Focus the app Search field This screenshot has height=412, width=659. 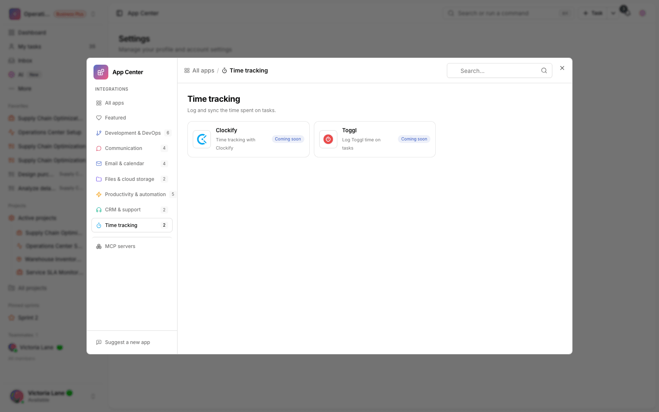[x=499, y=70]
